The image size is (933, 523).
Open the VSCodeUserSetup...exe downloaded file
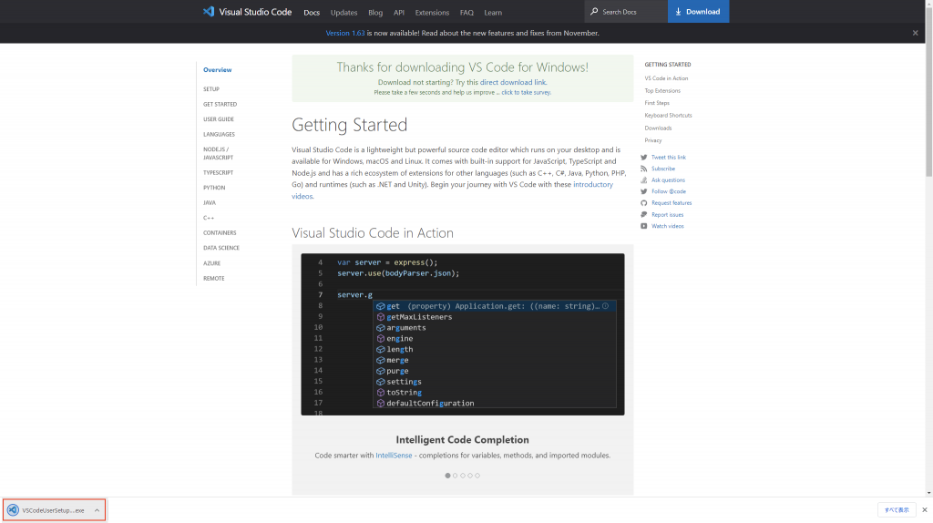53,510
